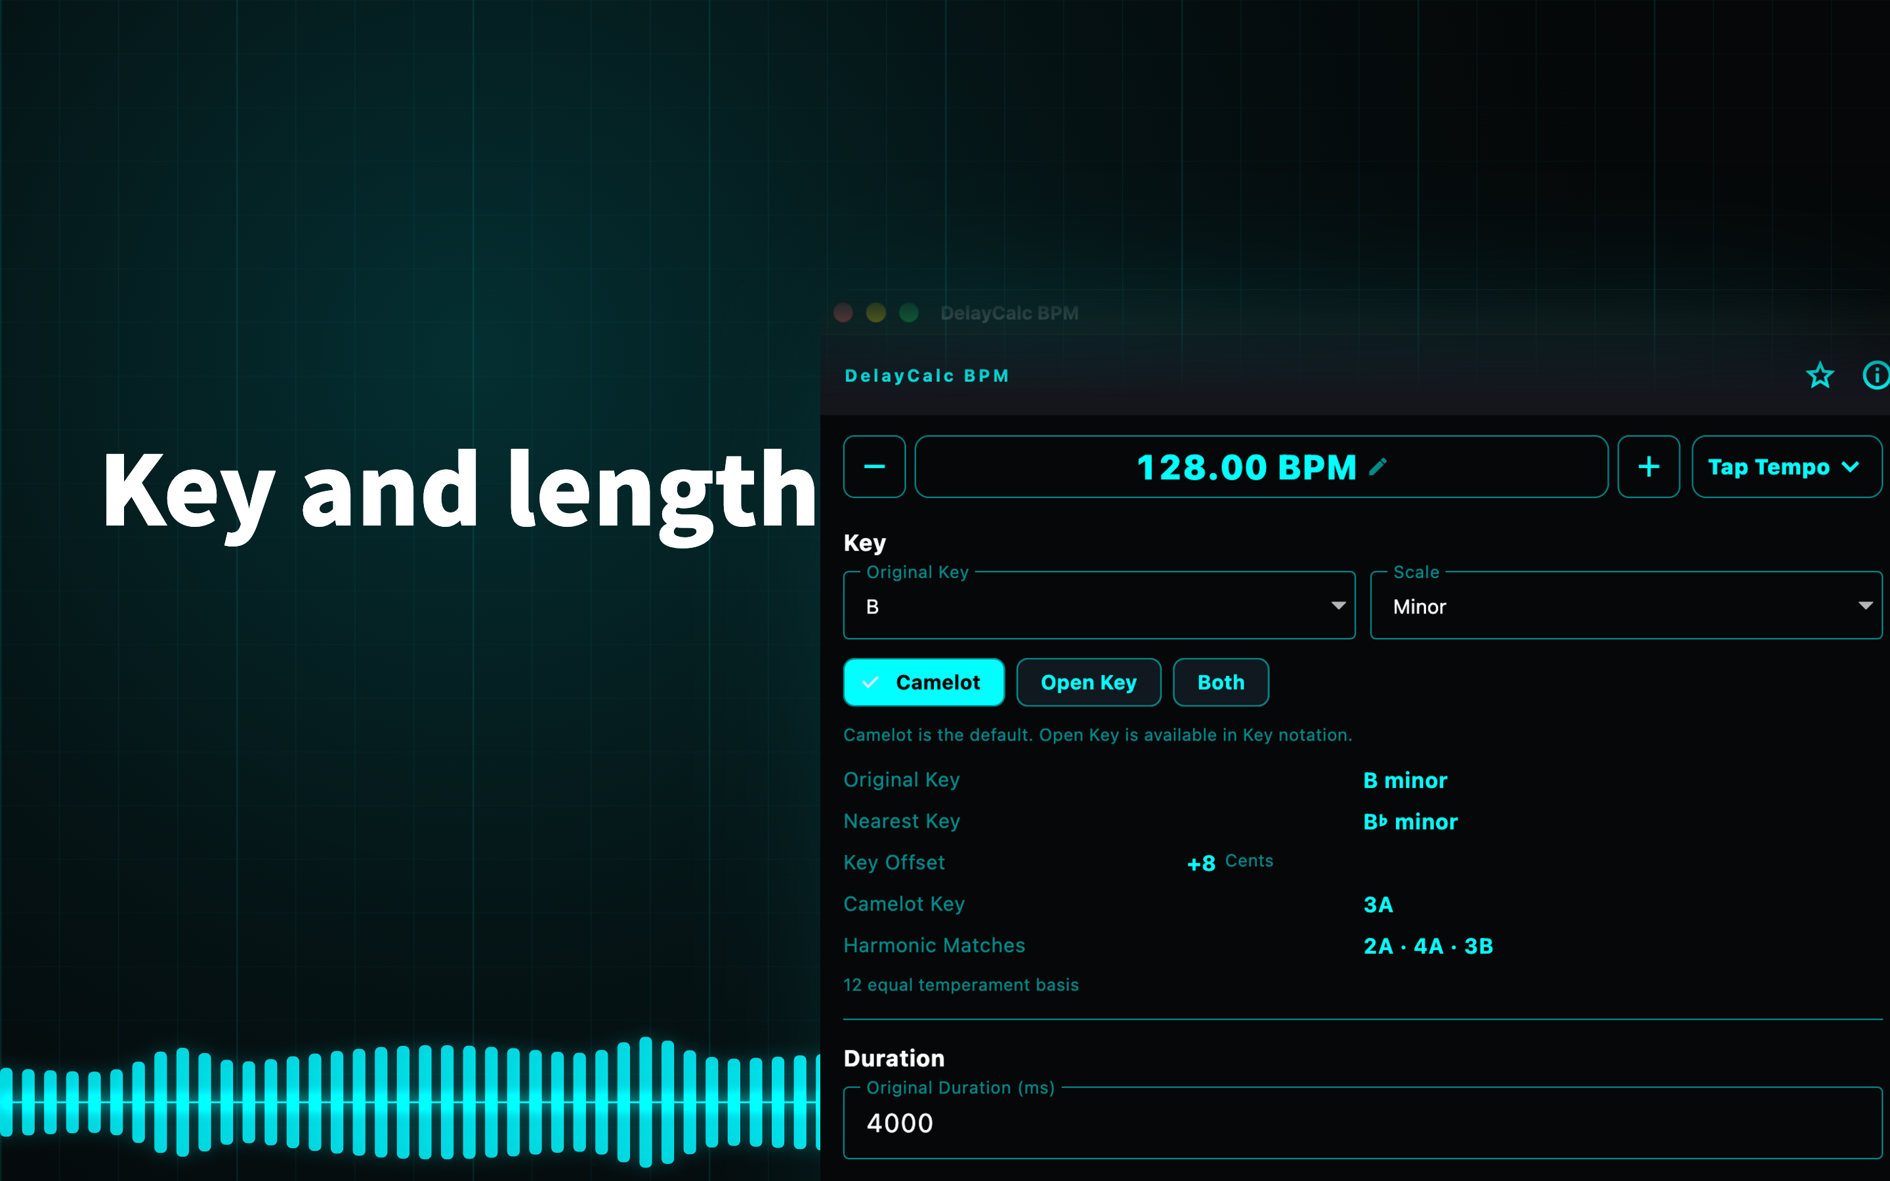Screen dimensions: 1890x1181
Task: Click the yellow minimize window button
Action: (876, 313)
